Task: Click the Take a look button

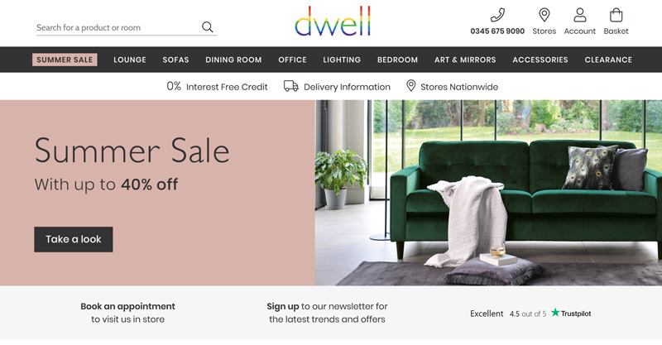Action: click(74, 239)
